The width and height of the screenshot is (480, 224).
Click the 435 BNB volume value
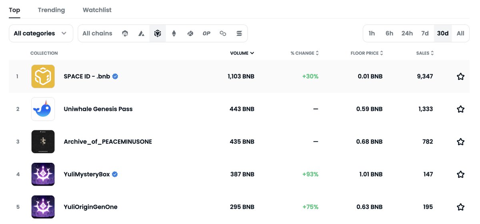point(242,142)
